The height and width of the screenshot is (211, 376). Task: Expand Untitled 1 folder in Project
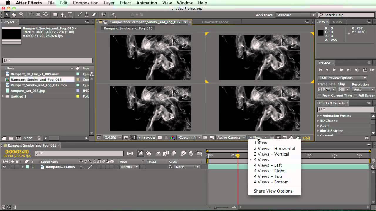tap(3, 96)
